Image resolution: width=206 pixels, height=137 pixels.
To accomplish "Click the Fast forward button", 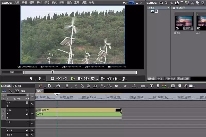I will point(86,79).
